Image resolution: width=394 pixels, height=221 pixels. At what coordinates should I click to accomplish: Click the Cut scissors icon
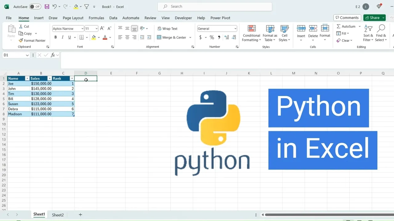coord(21,26)
